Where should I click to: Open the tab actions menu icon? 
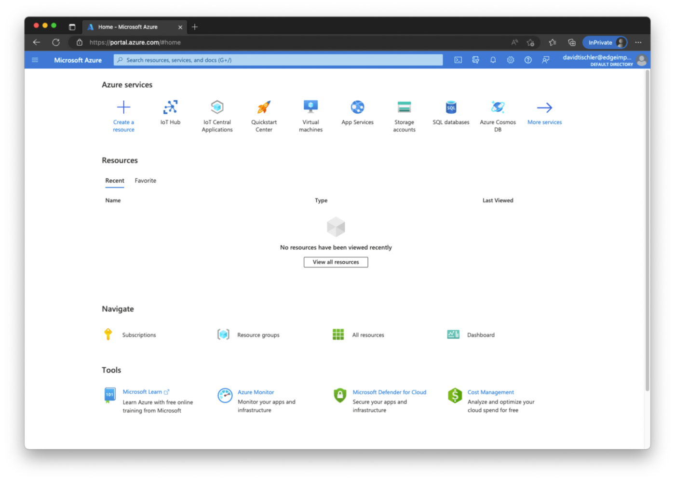coord(72,27)
